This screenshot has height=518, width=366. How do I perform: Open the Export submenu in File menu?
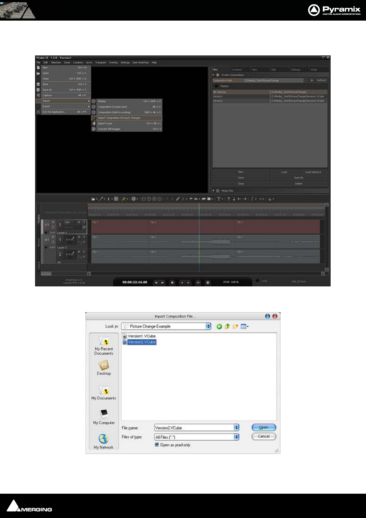tap(64, 106)
